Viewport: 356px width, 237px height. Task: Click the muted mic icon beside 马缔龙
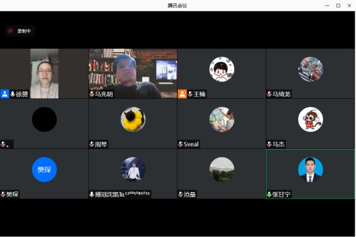click(x=269, y=94)
